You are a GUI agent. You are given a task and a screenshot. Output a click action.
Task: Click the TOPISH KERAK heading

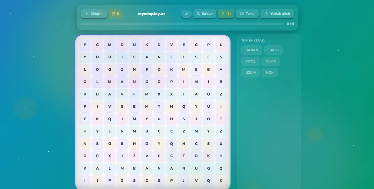pyautogui.click(x=253, y=40)
